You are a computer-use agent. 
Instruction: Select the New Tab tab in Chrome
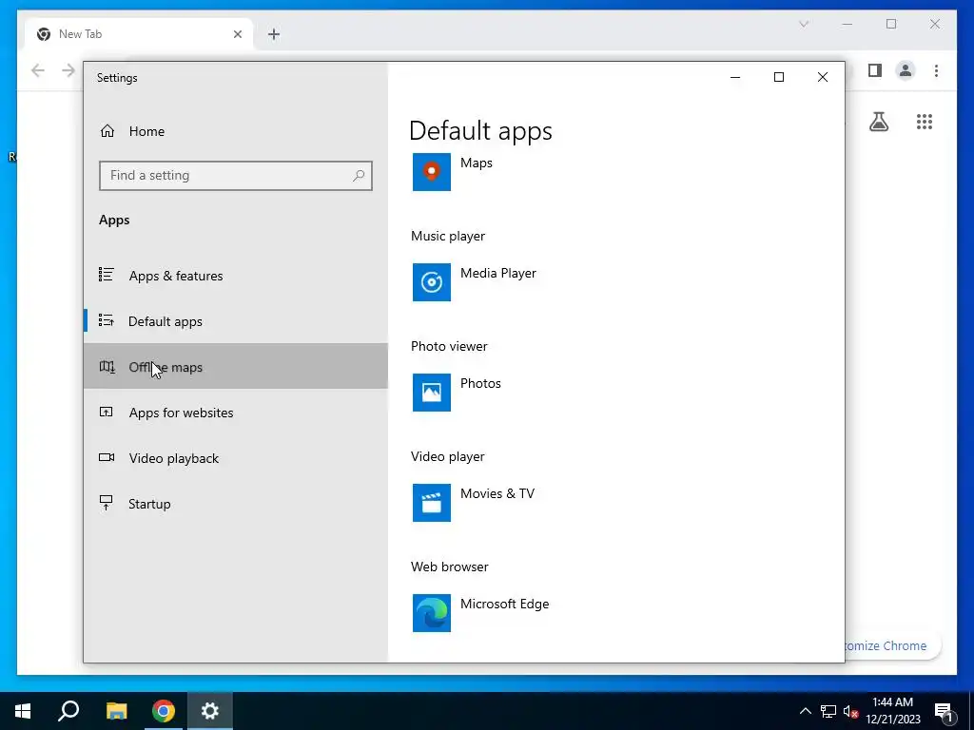click(x=139, y=34)
